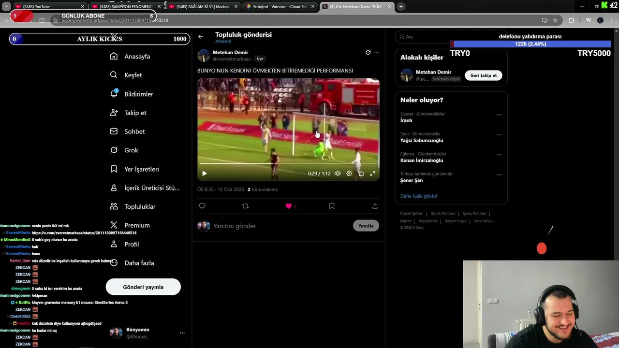Switch to YouTube browser tab

(46, 6)
